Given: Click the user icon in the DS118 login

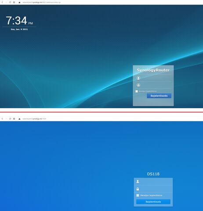Looking at the screenshot, I should click(x=138, y=182).
